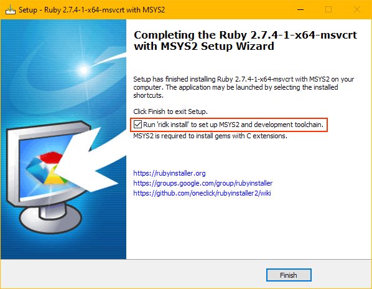This screenshot has height=289, width=372.
Task: Click the monitor's round stand base
Action: (50, 219)
